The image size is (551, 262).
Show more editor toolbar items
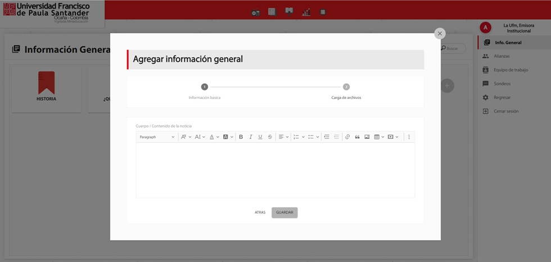click(409, 137)
